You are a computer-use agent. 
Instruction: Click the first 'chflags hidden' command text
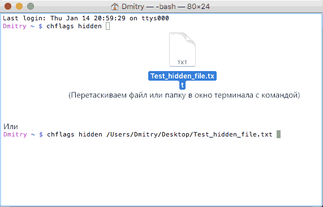pos(74,27)
